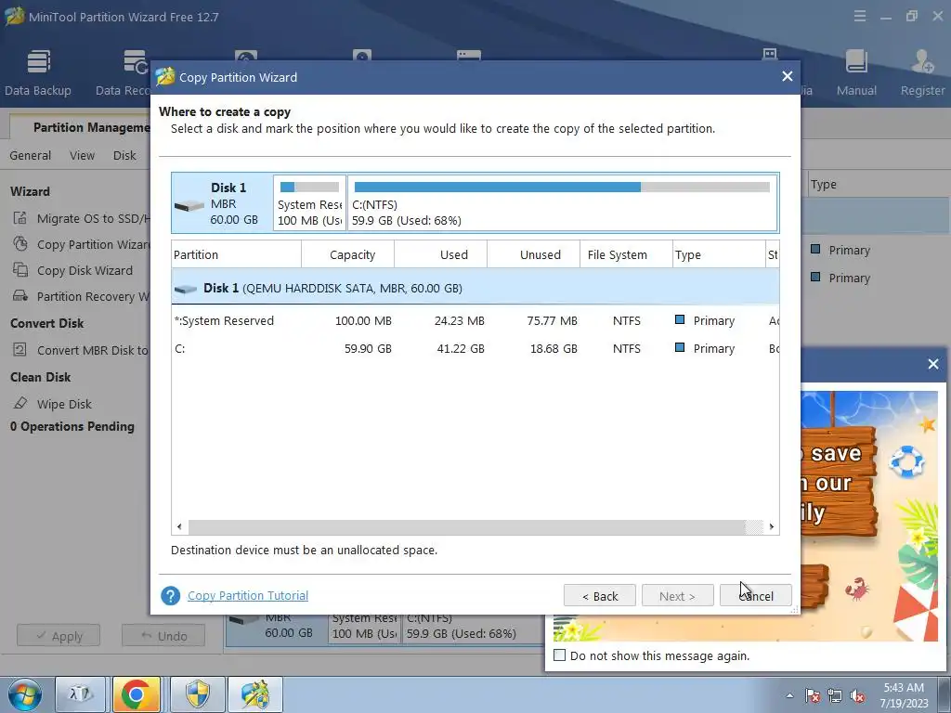Click the horizontal scrollbar right arrow

tap(772, 526)
